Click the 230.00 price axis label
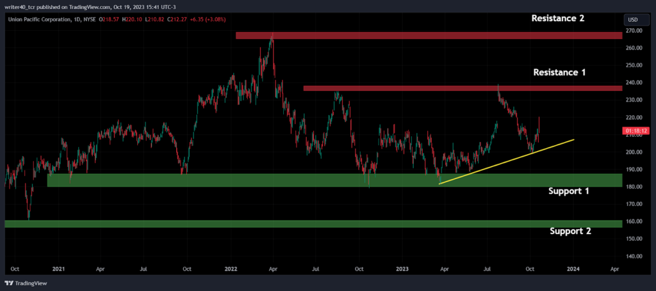 (635, 100)
